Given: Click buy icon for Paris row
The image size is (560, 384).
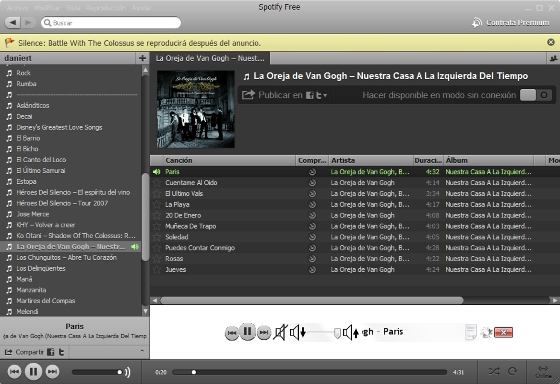Looking at the screenshot, I should [312, 172].
